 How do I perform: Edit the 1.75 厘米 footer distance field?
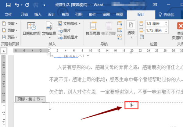click(x=155, y=30)
